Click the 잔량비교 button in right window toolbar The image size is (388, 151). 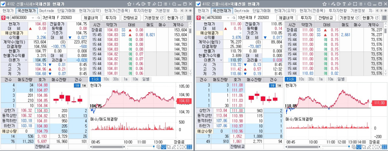click(x=326, y=18)
